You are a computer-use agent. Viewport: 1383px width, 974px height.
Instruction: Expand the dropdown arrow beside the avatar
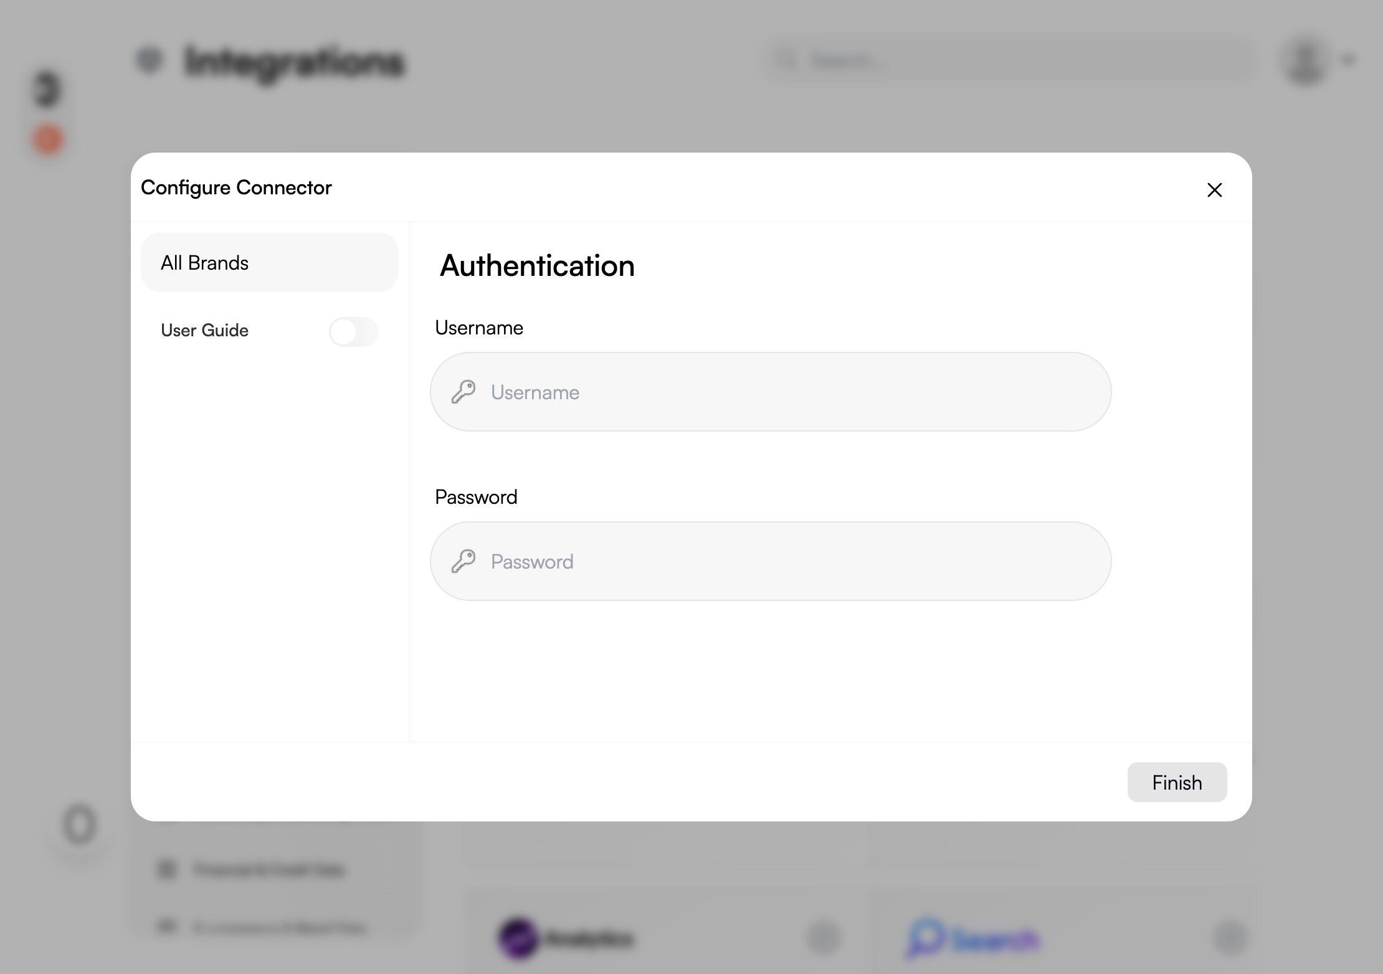coord(1348,60)
